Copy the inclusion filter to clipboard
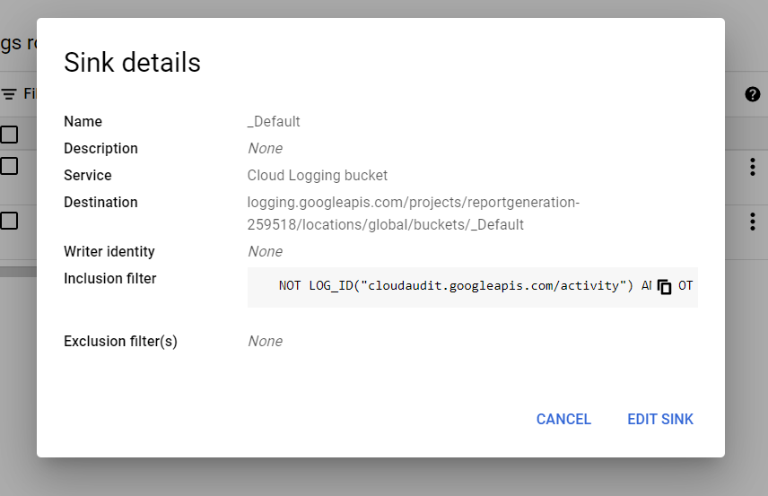This screenshot has height=496, width=768. [665, 287]
